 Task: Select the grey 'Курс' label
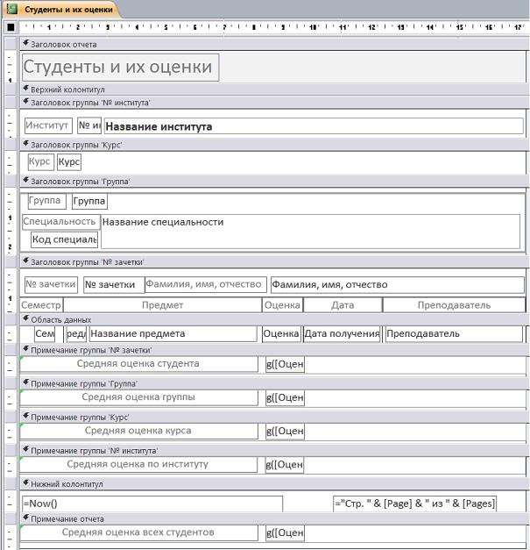coord(41,162)
